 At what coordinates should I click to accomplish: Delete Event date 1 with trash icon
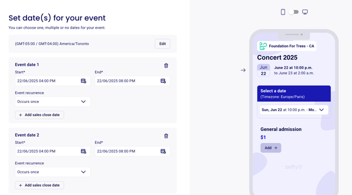166,66
